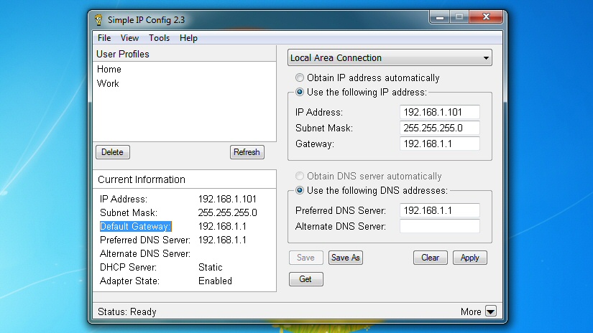The height and width of the screenshot is (333, 593).
Task: Click current IP Address value 192.168.1.101
Action: pyautogui.click(x=227, y=199)
